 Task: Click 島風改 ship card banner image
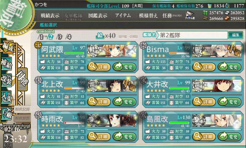pos(217,121)
